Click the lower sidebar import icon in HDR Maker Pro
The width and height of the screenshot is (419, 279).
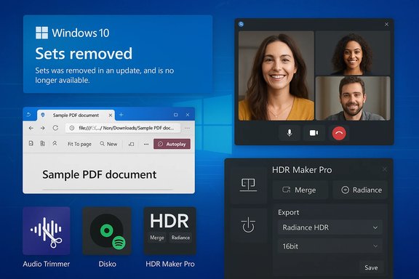248,225
